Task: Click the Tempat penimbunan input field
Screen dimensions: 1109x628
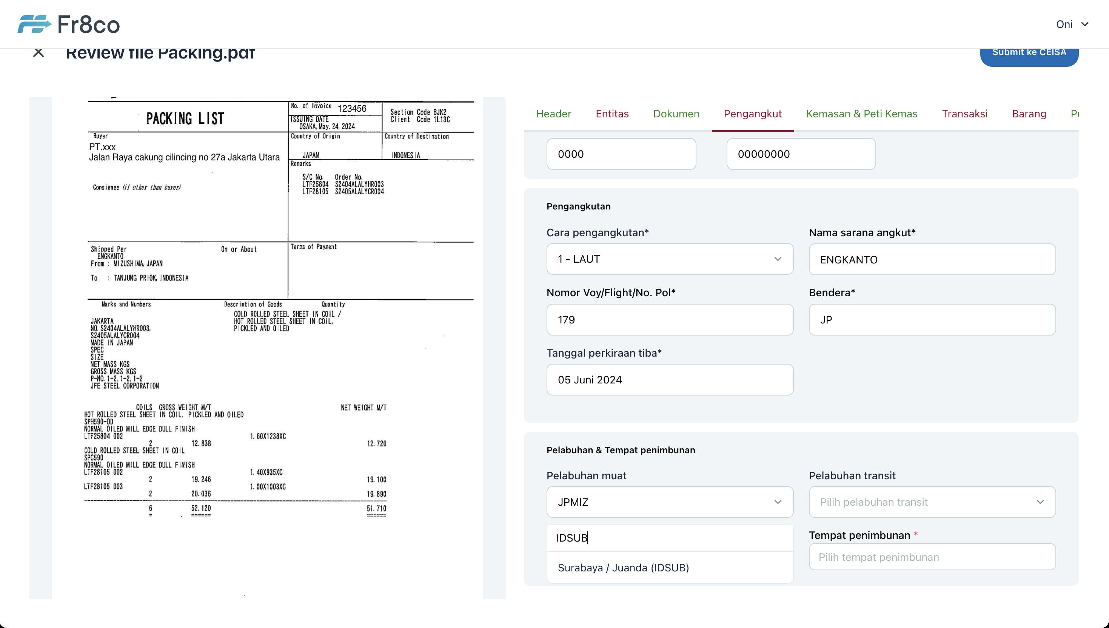Action: click(932, 557)
